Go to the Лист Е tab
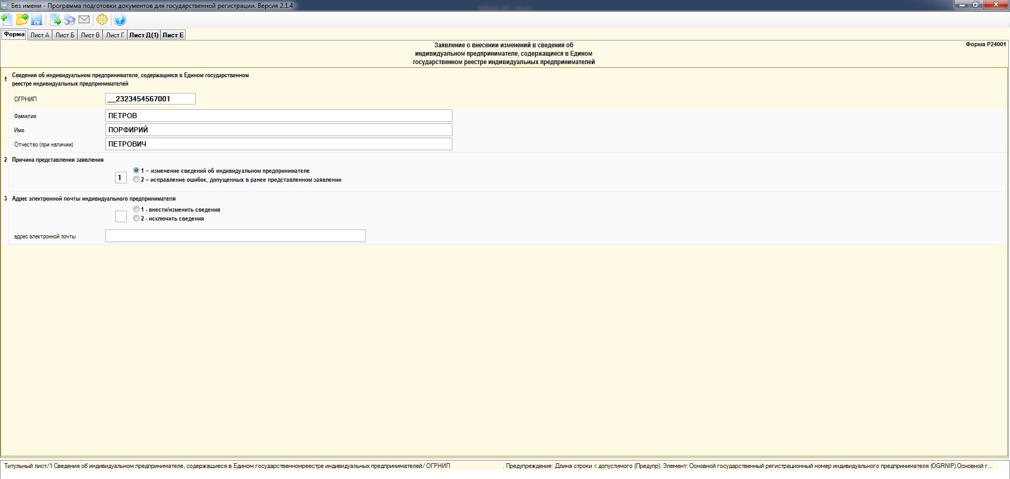The image size is (1010, 479). pyautogui.click(x=173, y=35)
